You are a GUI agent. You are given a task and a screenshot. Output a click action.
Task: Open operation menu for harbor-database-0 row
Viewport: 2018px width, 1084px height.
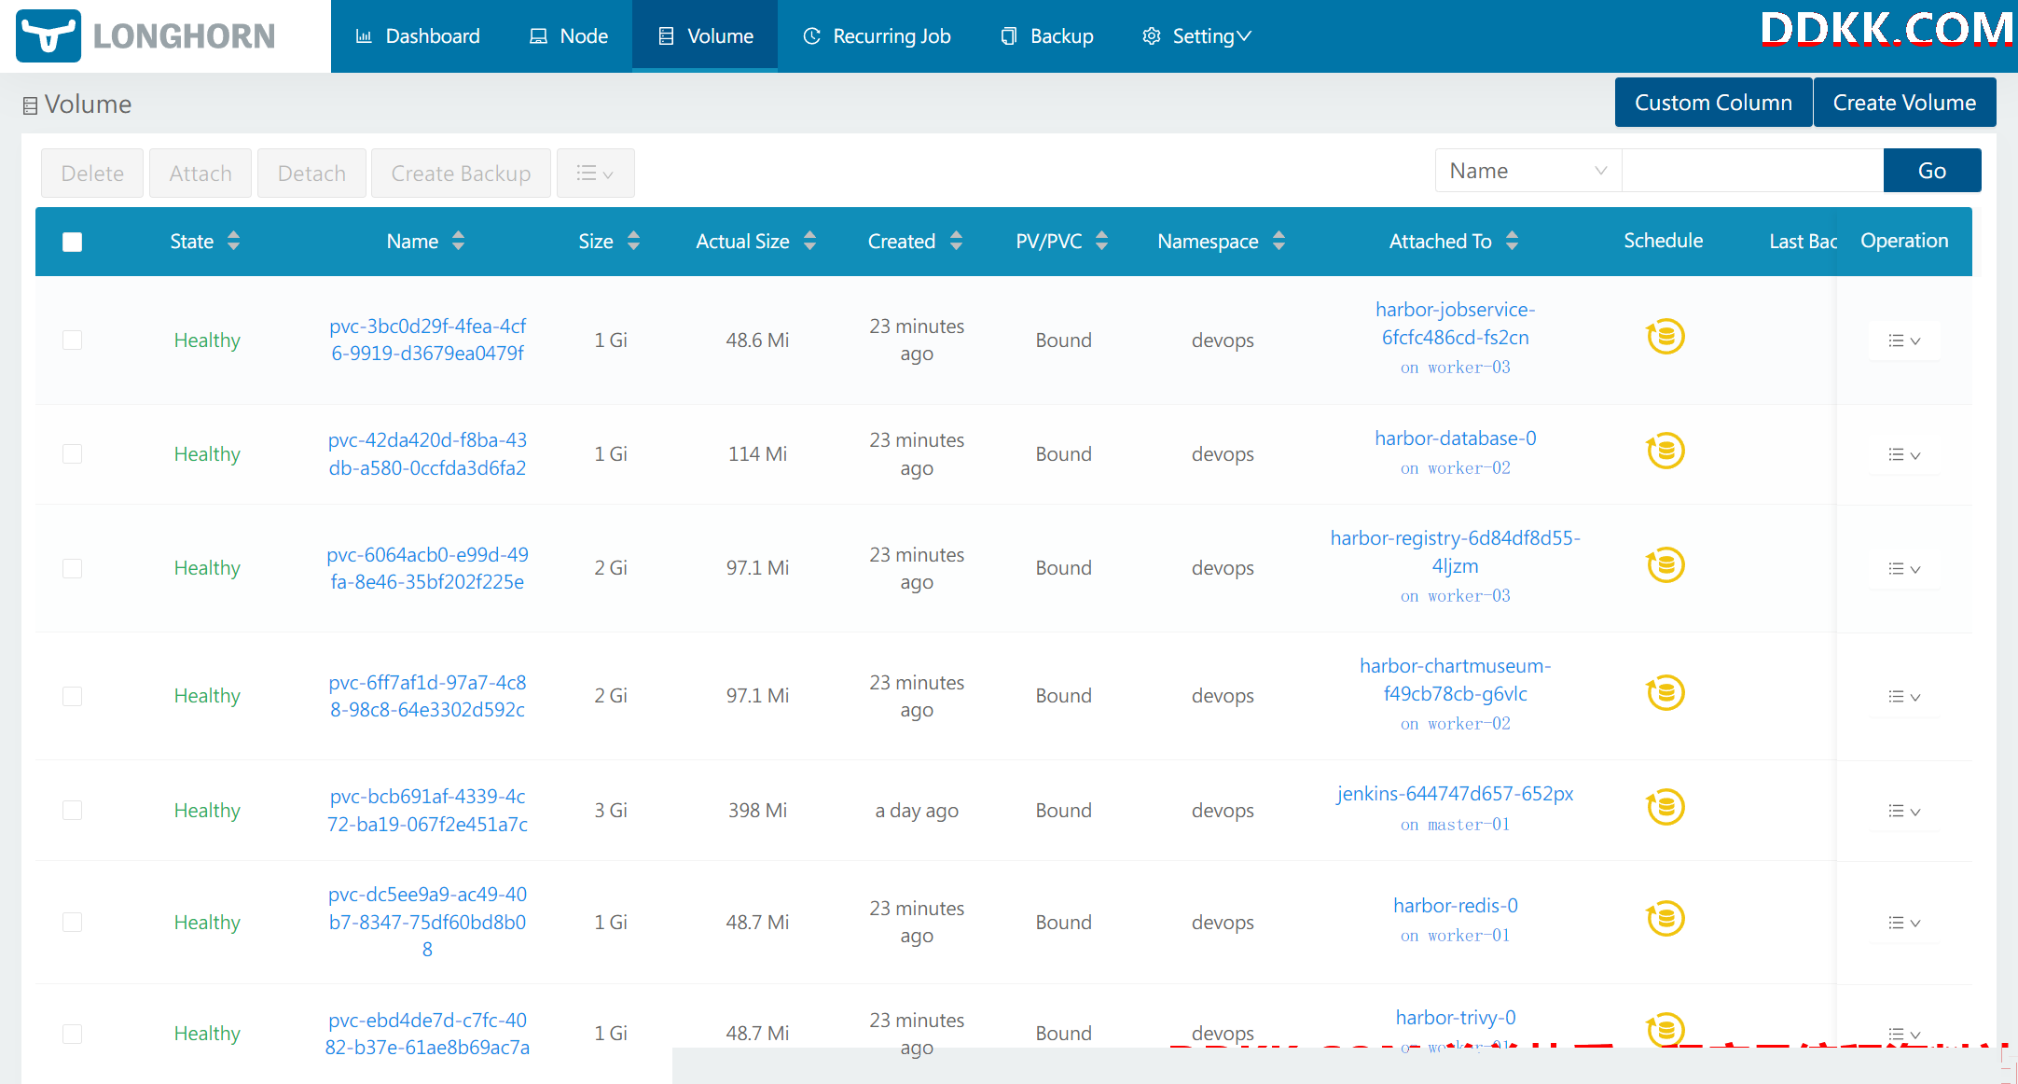[x=1903, y=455]
